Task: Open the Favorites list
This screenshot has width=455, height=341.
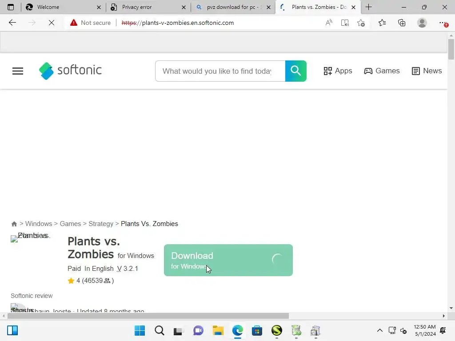Action: [x=382, y=23]
